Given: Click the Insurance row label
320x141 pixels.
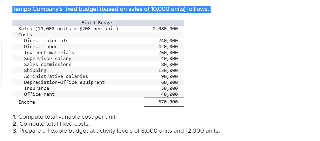Looking at the screenshot, I should coord(36,88).
